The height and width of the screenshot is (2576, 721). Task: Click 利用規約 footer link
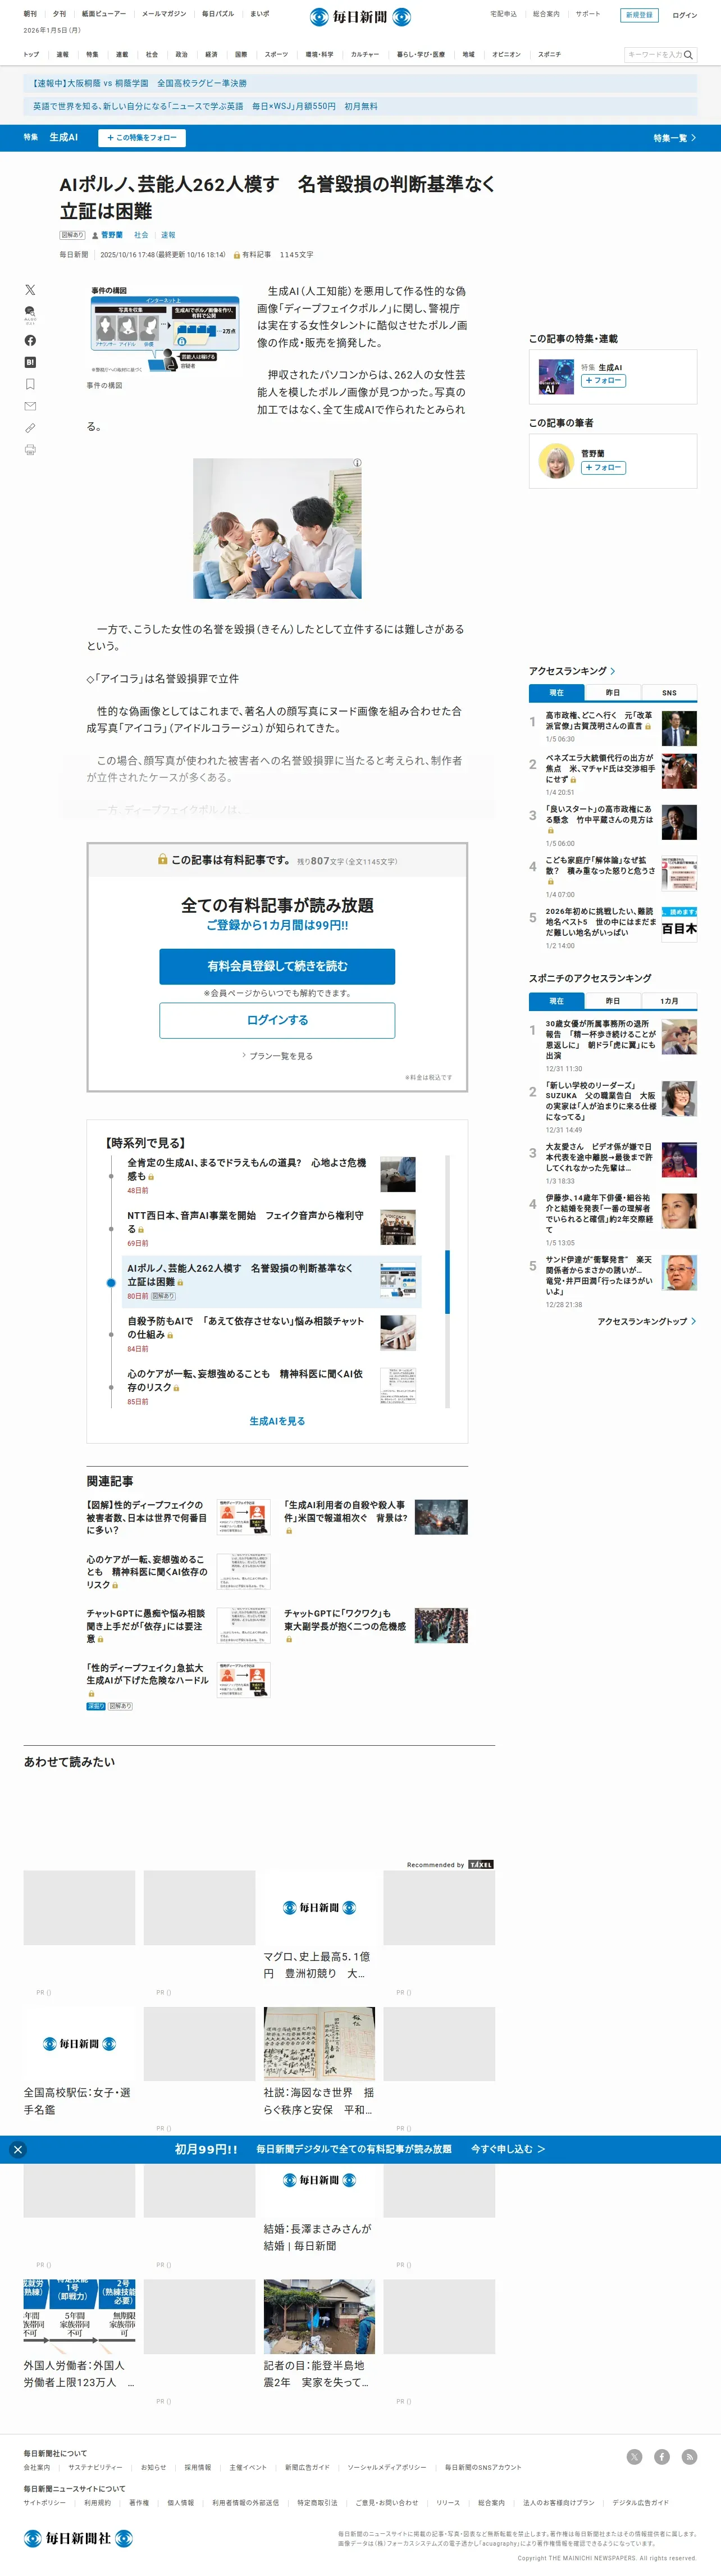click(x=97, y=2502)
